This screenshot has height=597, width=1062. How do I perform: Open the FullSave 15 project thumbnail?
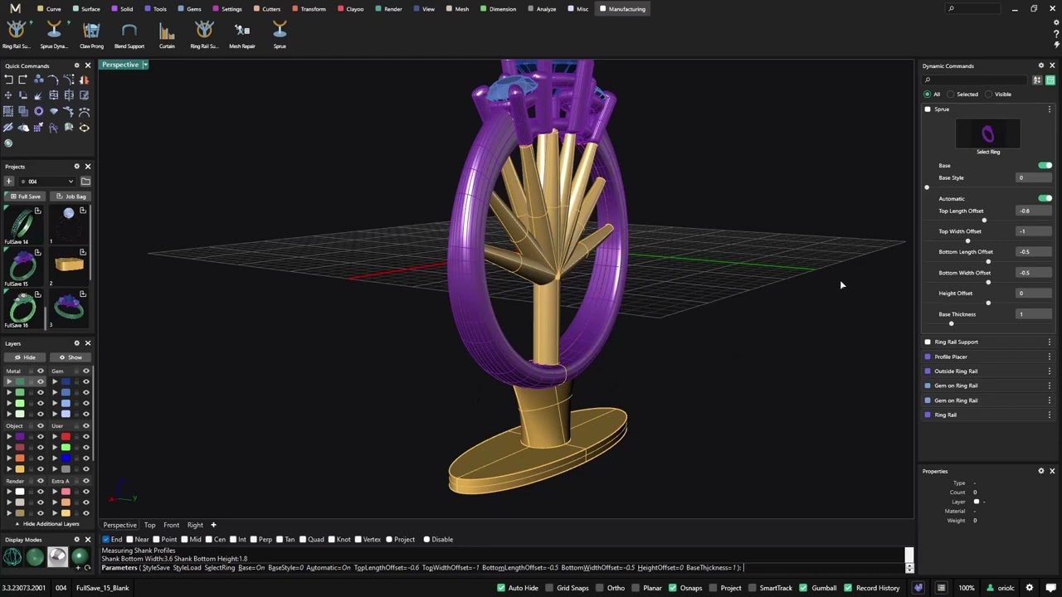22,267
